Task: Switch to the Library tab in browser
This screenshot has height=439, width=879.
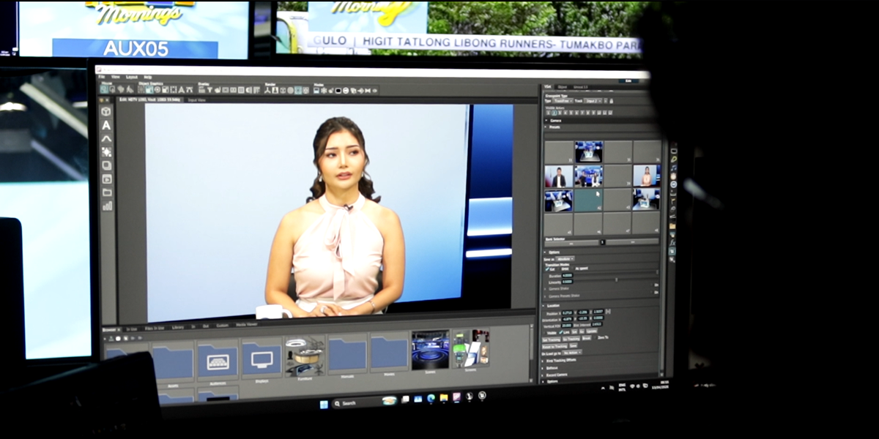Action: click(177, 327)
